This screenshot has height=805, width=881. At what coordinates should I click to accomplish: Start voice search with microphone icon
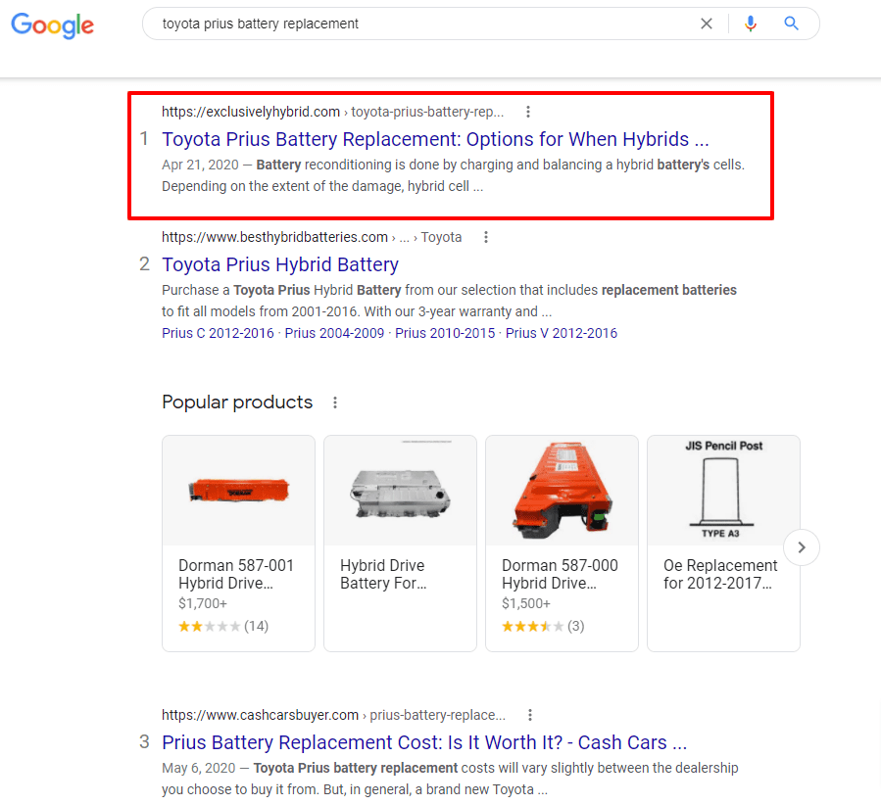750,24
